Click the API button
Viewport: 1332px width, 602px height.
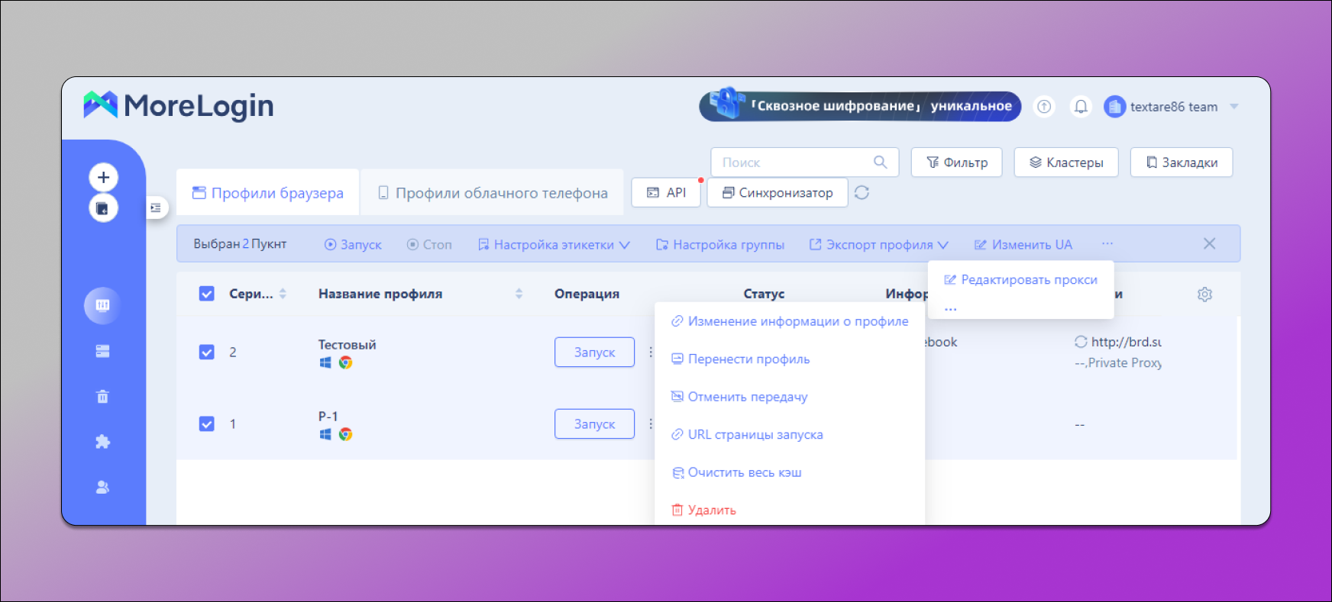(x=667, y=192)
